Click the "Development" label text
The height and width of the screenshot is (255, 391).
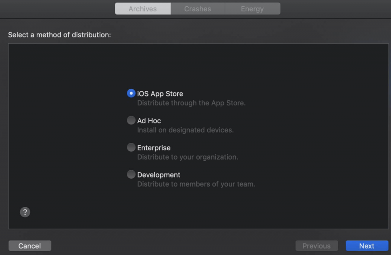(159, 175)
